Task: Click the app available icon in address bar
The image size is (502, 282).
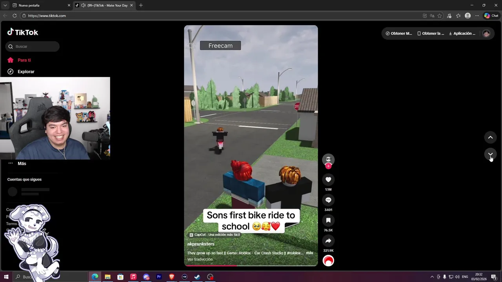Action: (425, 16)
